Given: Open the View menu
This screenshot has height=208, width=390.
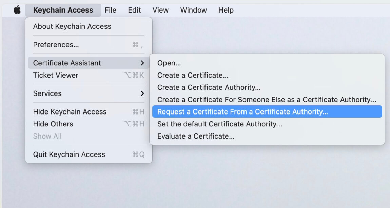Looking at the screenshot, I should coord(160,10).
